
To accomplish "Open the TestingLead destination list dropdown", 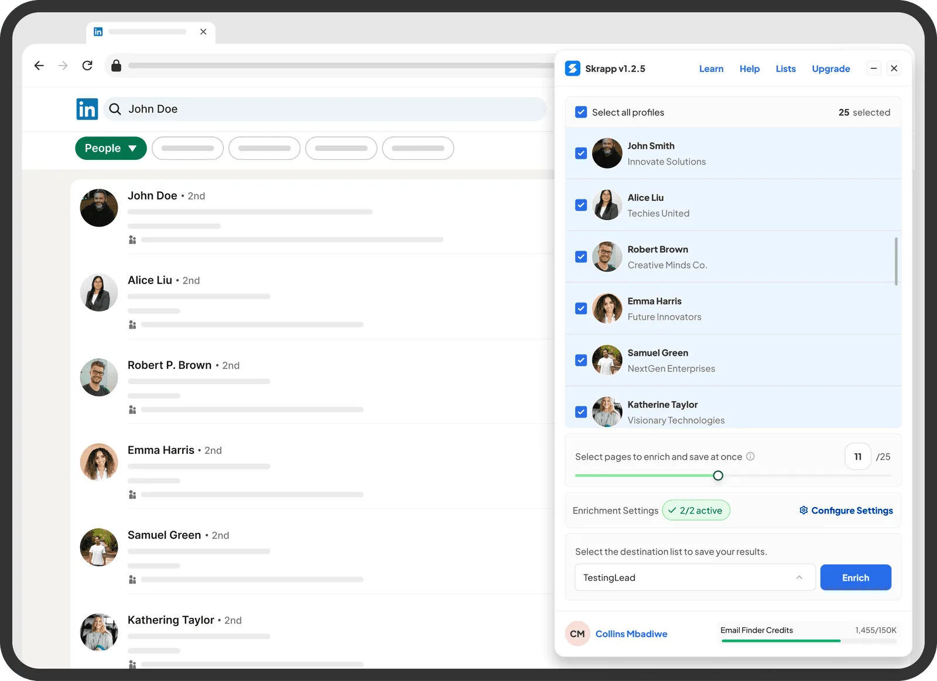I will coord(695,577).
